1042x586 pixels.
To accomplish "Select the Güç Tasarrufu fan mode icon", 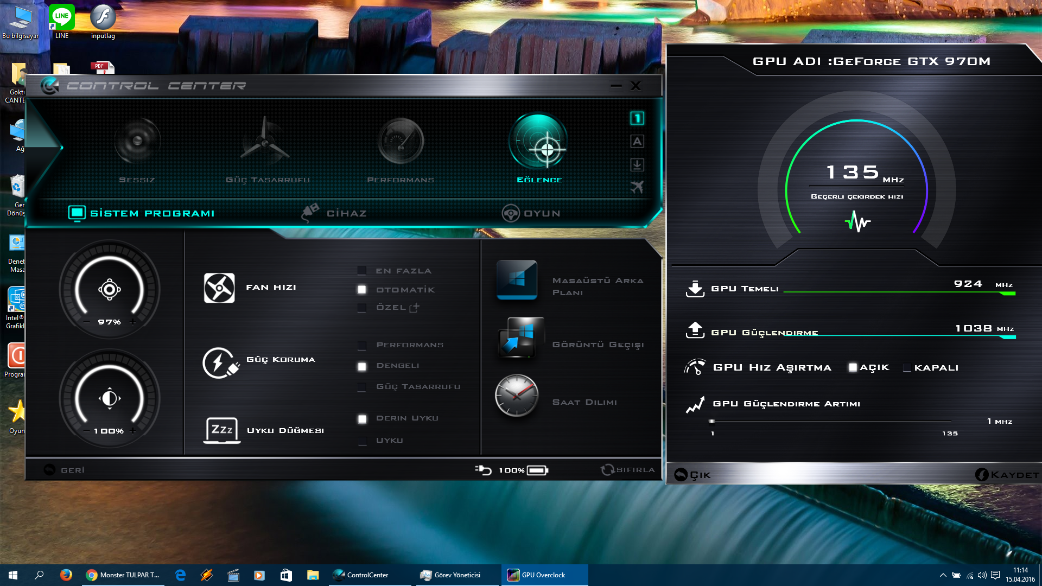I will (x=265, y=141).
